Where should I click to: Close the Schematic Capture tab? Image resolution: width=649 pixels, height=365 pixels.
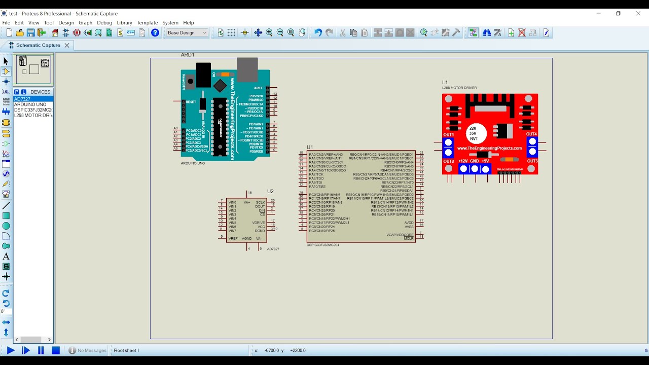(x=67, y=45)
